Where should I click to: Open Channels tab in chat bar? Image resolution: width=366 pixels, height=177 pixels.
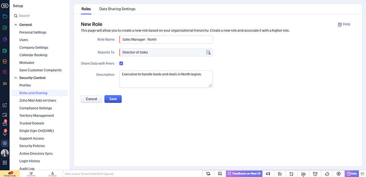point(31,174)
